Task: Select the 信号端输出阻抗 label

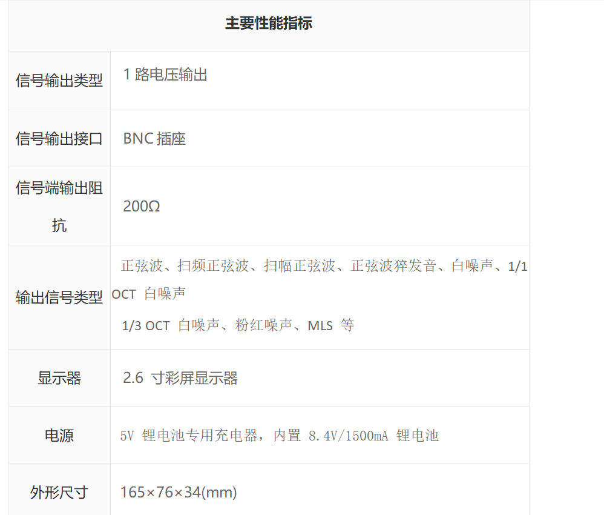Action: (59, 207)
